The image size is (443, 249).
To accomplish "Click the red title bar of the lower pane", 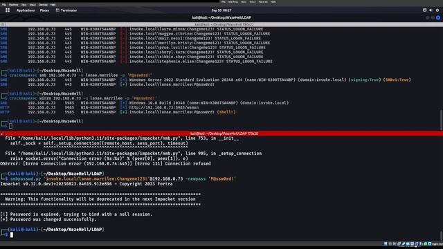I will [221, 133].
